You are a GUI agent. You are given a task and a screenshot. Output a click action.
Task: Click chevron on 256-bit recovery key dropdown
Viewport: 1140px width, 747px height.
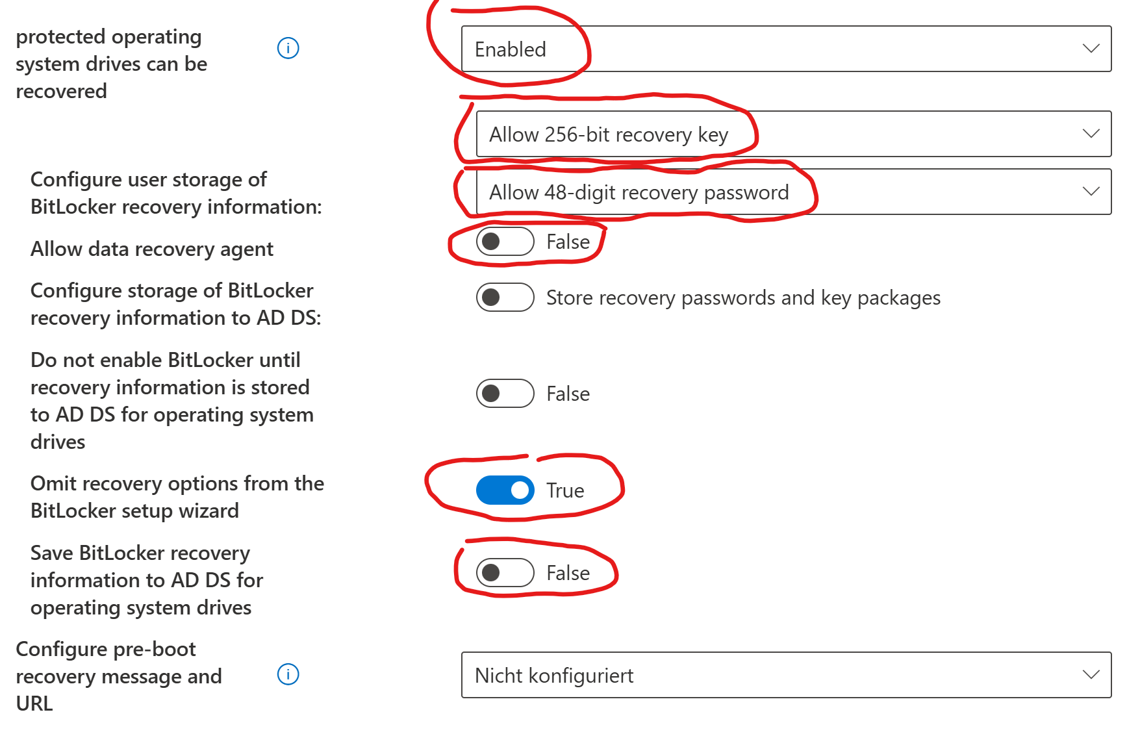point(1091,134)
